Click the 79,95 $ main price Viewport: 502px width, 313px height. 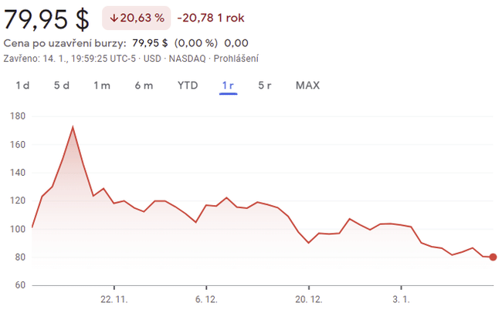tap(48, 19)
